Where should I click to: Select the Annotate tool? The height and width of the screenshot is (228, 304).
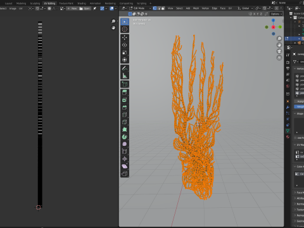(125, 68)
